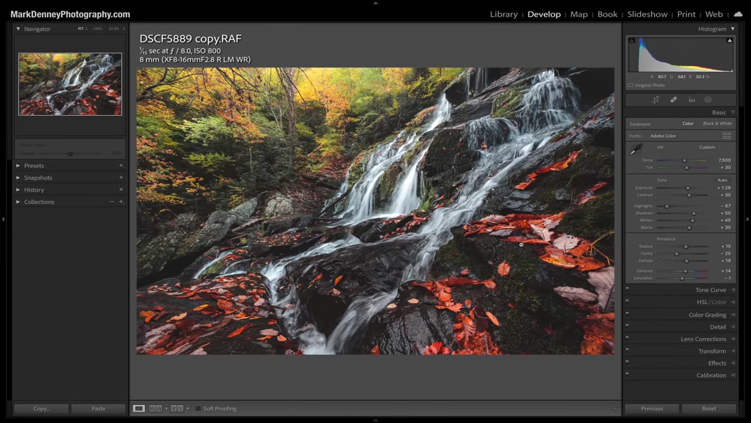Switch to Loupe view in toolbar

[x=139, y=409]
